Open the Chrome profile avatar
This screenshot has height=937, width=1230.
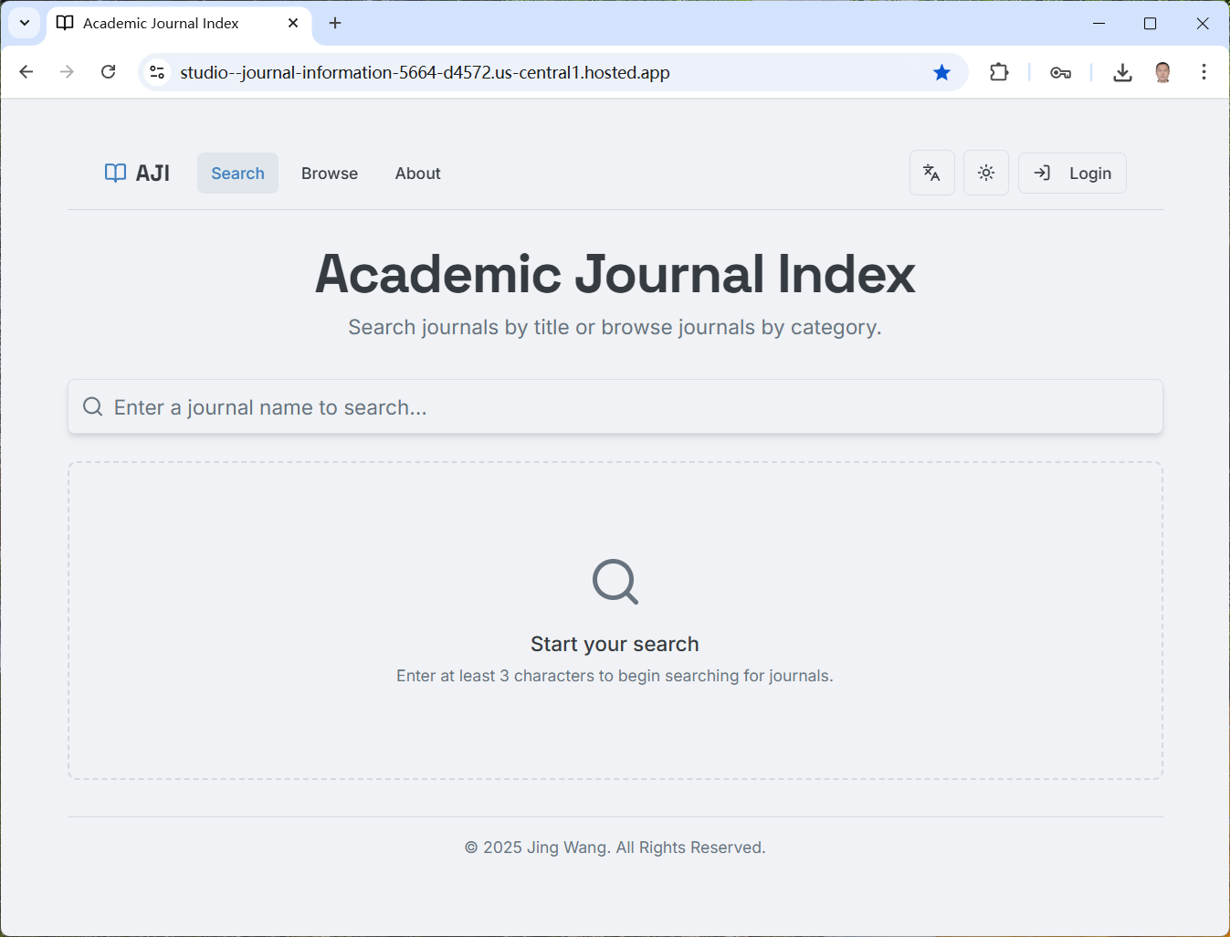click(1162, 72)
